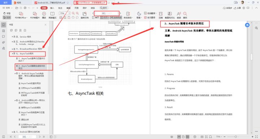
Task: Select the Hand tool
Action: click(7, 13)
